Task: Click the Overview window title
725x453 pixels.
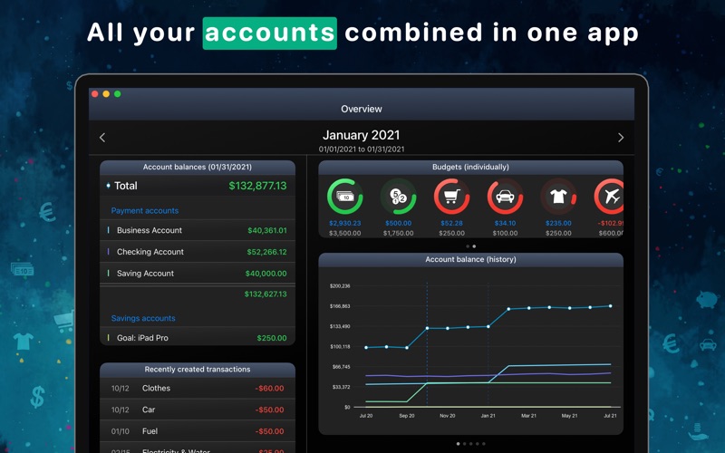Action: 361,109
